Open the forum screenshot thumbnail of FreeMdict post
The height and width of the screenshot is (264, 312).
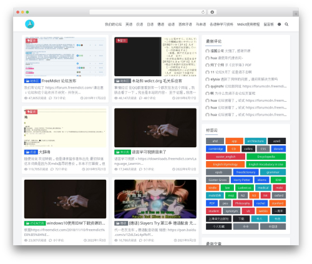[65, 57]
